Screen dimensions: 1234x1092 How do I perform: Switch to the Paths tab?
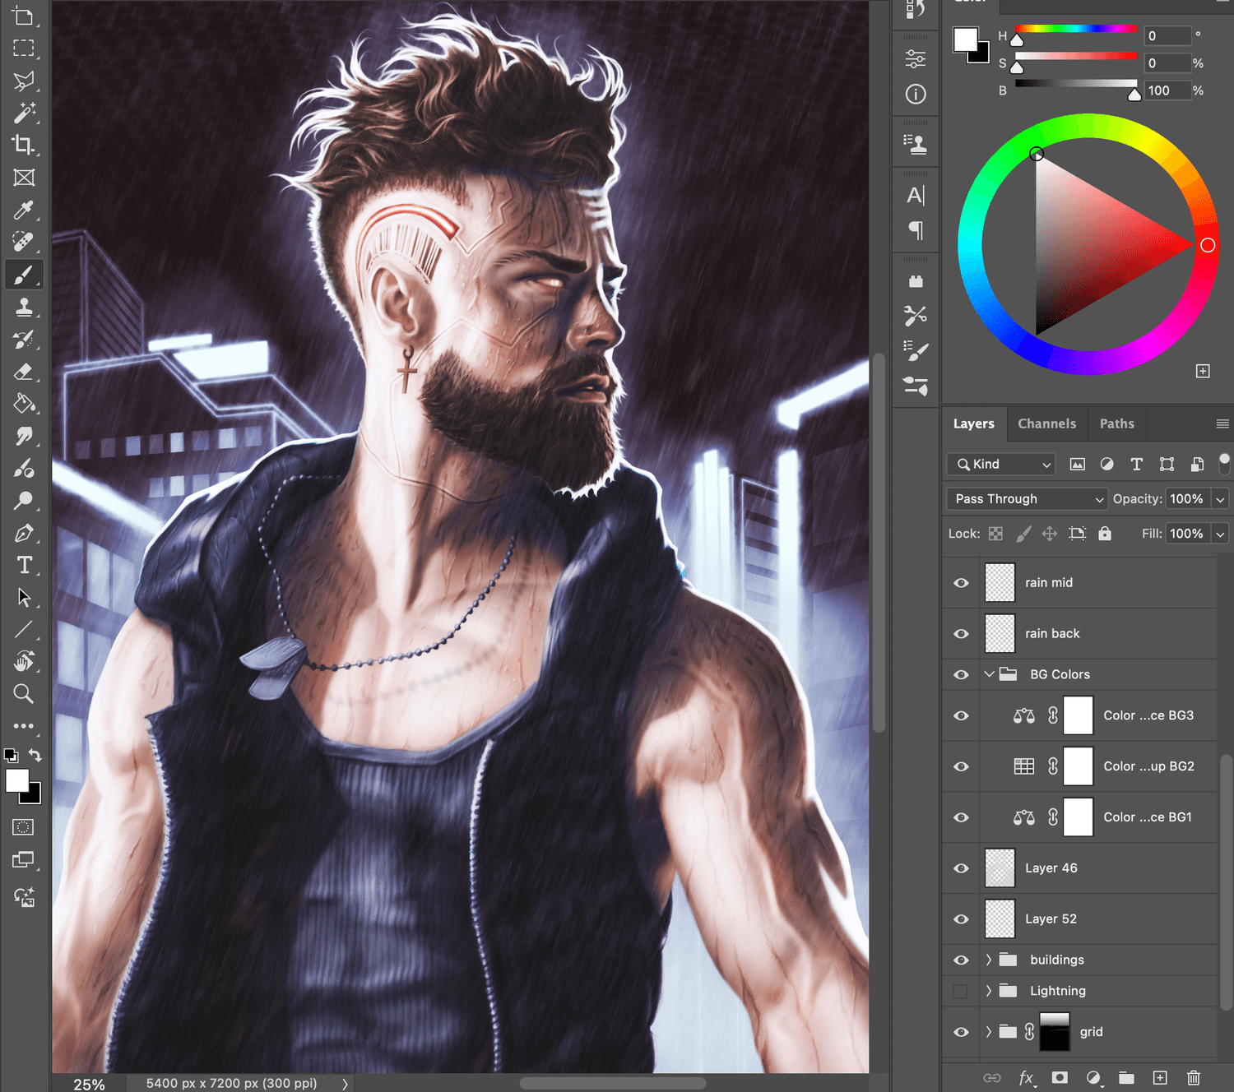pos(1116,423)
